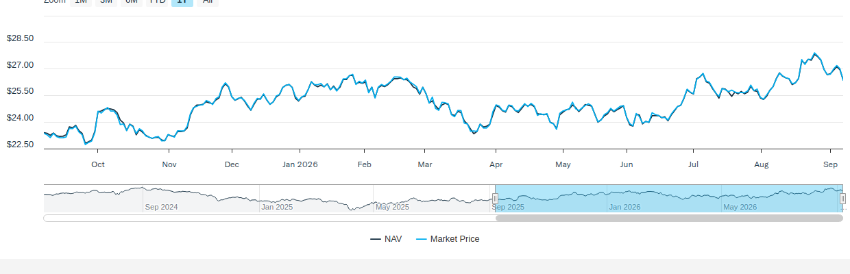This screenshot has height=274, width=850.
Task: Click the dark NAV legend line swatch
Action: 376,239
